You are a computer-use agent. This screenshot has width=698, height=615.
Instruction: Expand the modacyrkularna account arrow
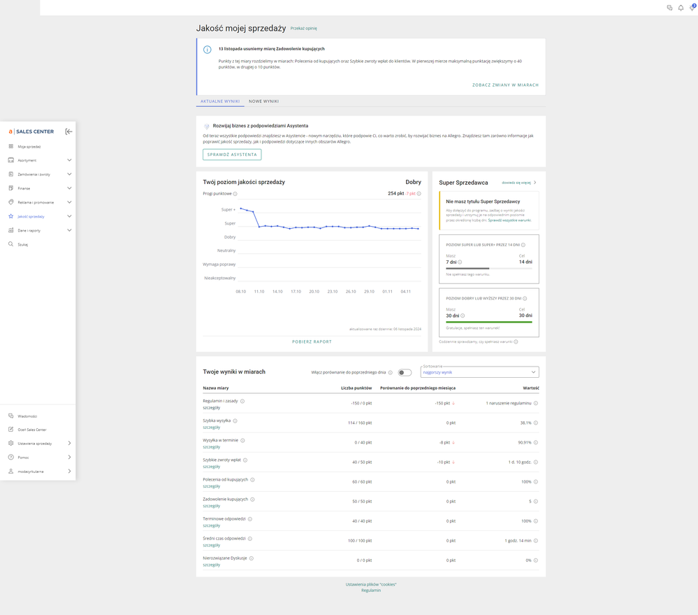pyautogui.click(x=69, y=471)
